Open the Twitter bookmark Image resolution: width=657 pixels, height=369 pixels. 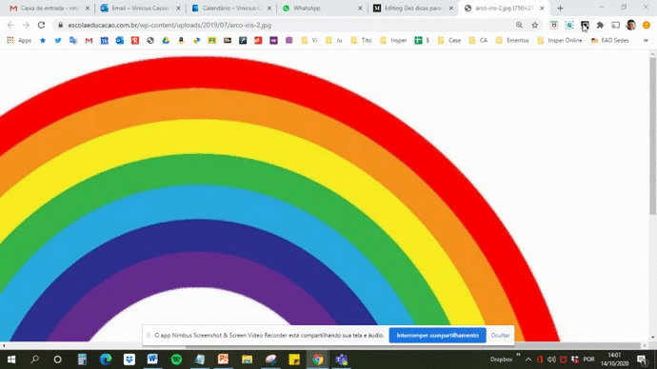click(x=58, y=41)
